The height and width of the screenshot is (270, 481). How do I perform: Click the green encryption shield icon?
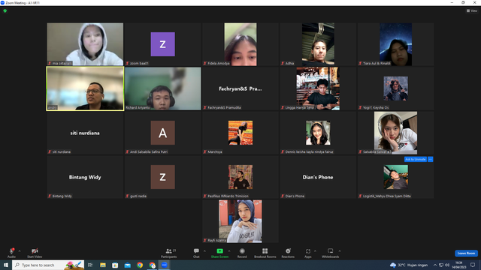(x=5, y=10)
